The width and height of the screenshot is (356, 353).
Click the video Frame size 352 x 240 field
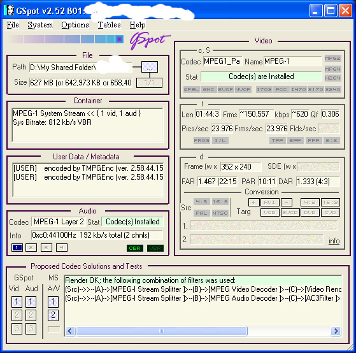[241, 167]
